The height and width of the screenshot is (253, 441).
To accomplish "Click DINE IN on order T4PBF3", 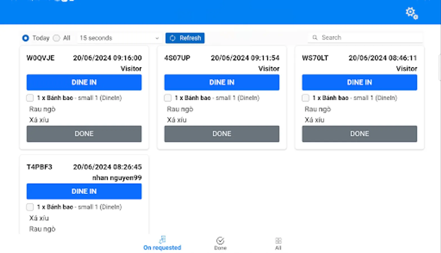I will (84, 191).
